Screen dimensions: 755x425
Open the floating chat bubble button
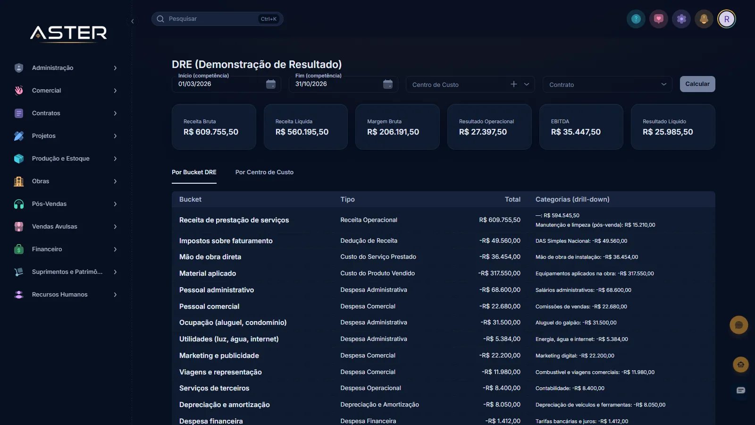click(739, 325)
